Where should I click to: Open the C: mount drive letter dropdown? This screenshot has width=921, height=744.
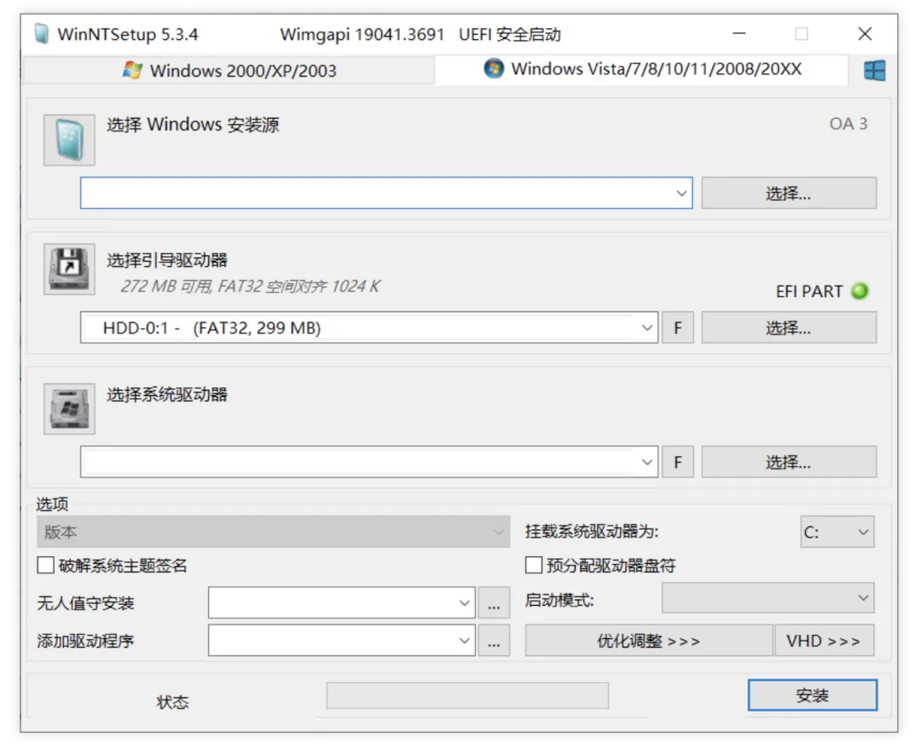tap(837, 532)
